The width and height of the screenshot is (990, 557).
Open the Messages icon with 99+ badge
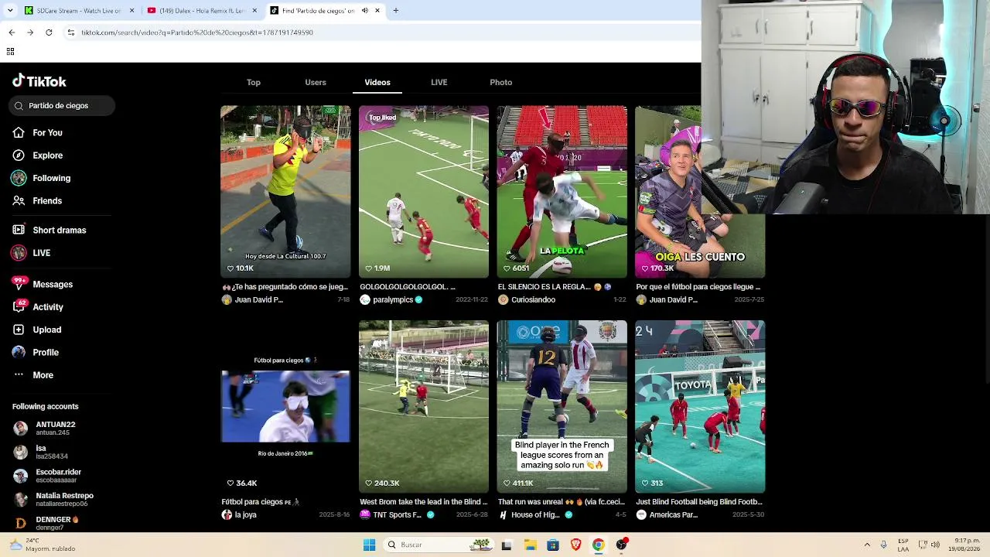[x=19, y=284]
